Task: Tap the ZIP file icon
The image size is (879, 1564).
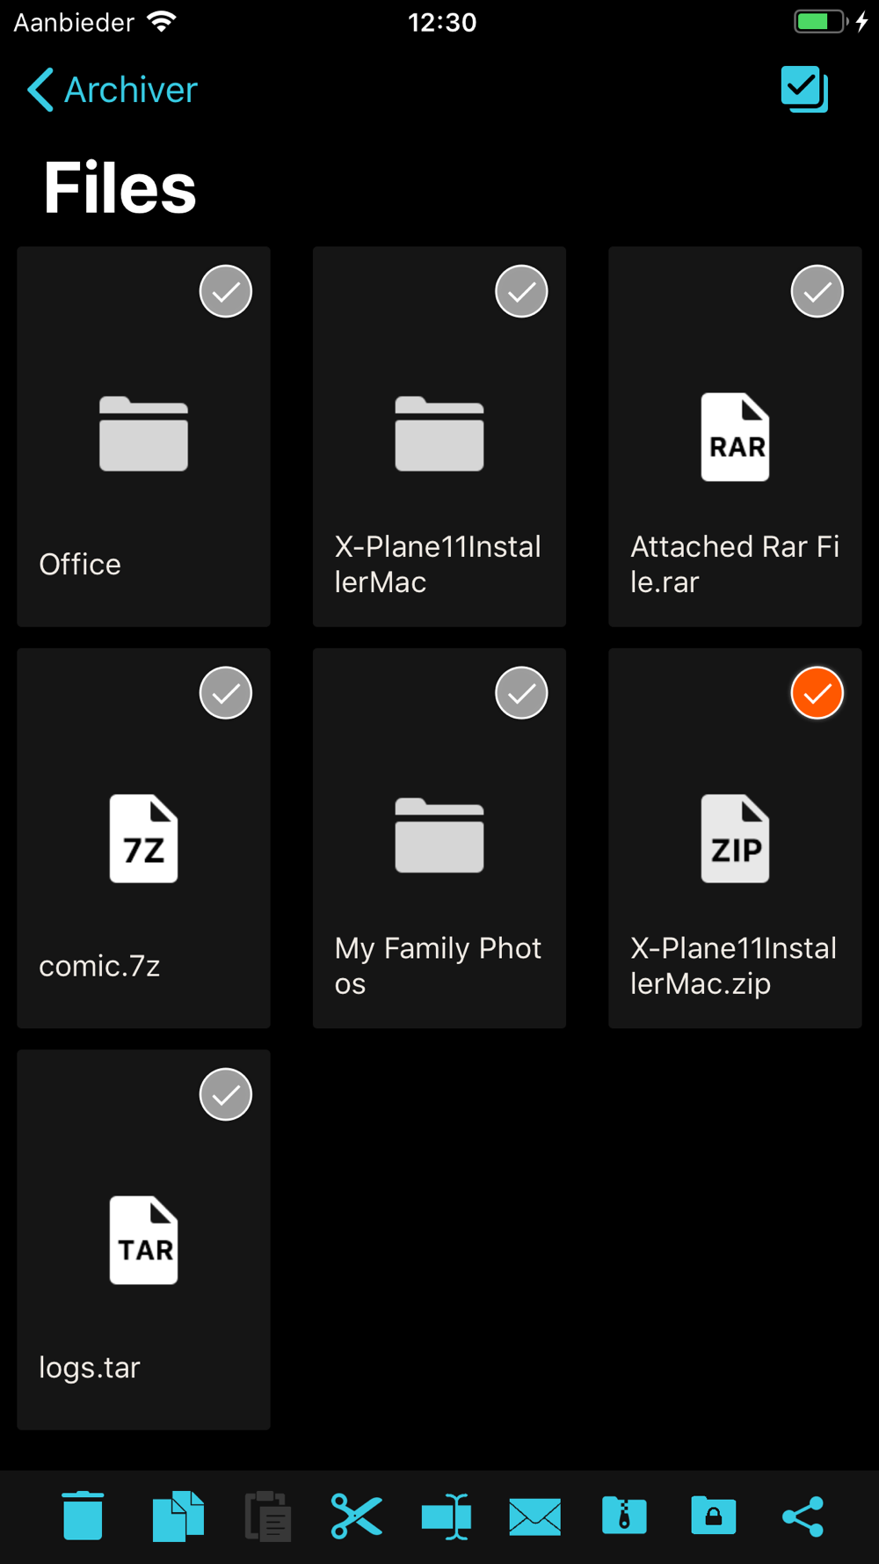Action: coord(735,838)
